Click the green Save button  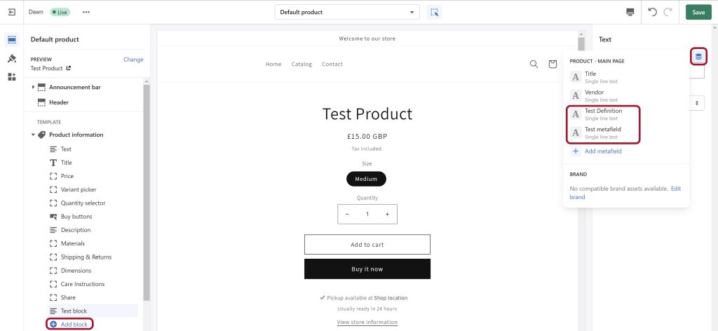[698, 13]
